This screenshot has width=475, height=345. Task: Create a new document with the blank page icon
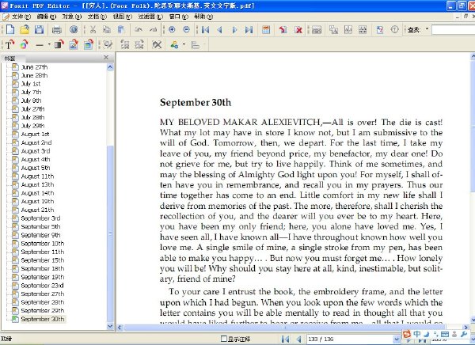pos(10,30)
